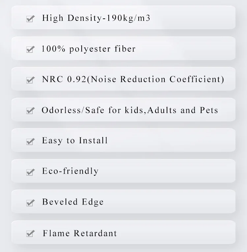The width and height of the screenshot is (247, 252).
Task: Click the Beveled Edge checkmark icon
Action: tap(30, 203)
